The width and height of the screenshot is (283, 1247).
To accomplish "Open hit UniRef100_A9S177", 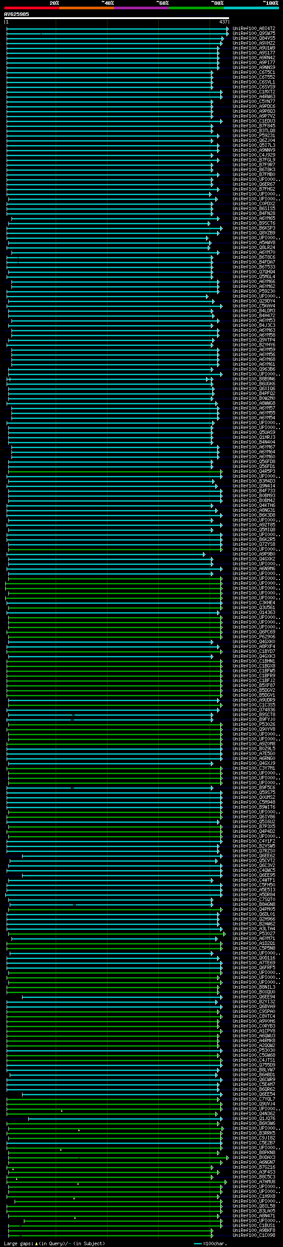I will [x=253, y=53].
